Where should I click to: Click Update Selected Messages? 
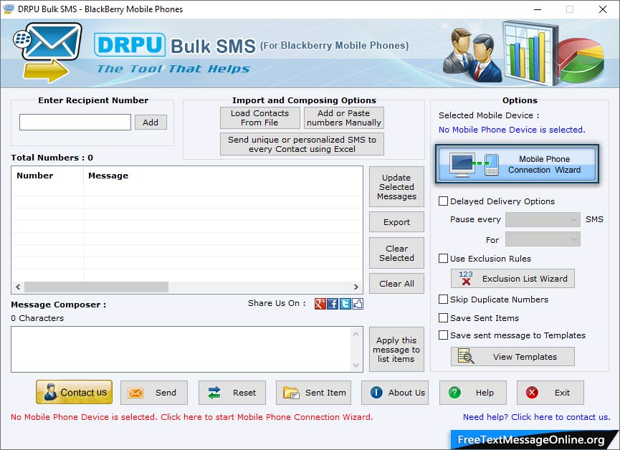click(396, 186)
